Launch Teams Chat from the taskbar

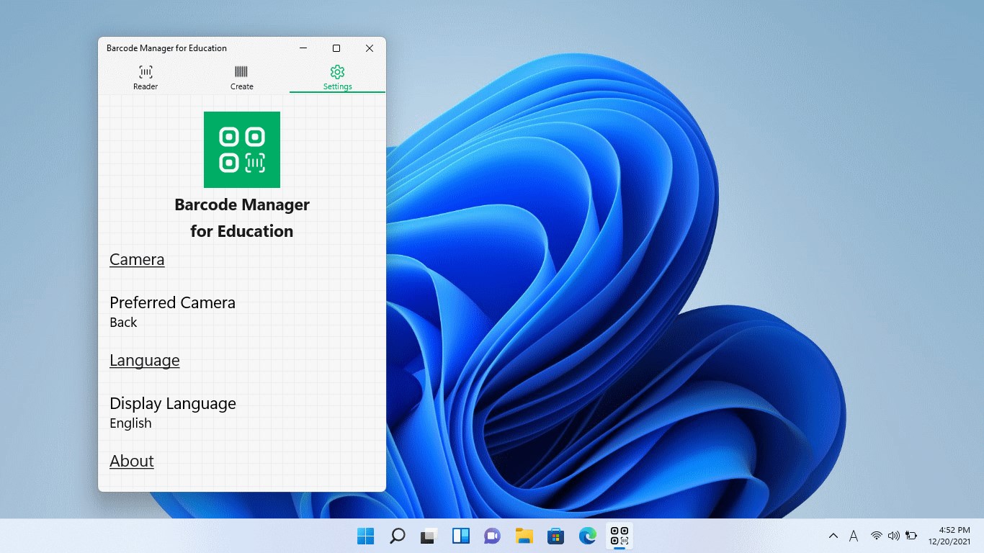tap(493, 536)
